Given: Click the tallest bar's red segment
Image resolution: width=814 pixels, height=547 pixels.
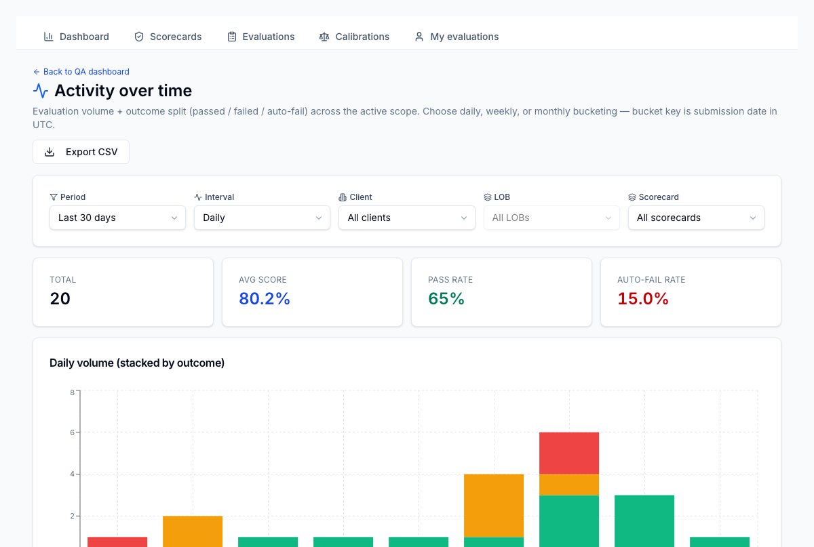Looking at the screenshot, I should [x=569, y=453].
